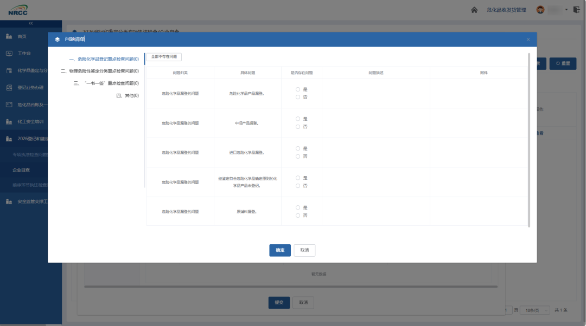Select 否 for 中间产品漏登 row

tap(298, 127)
